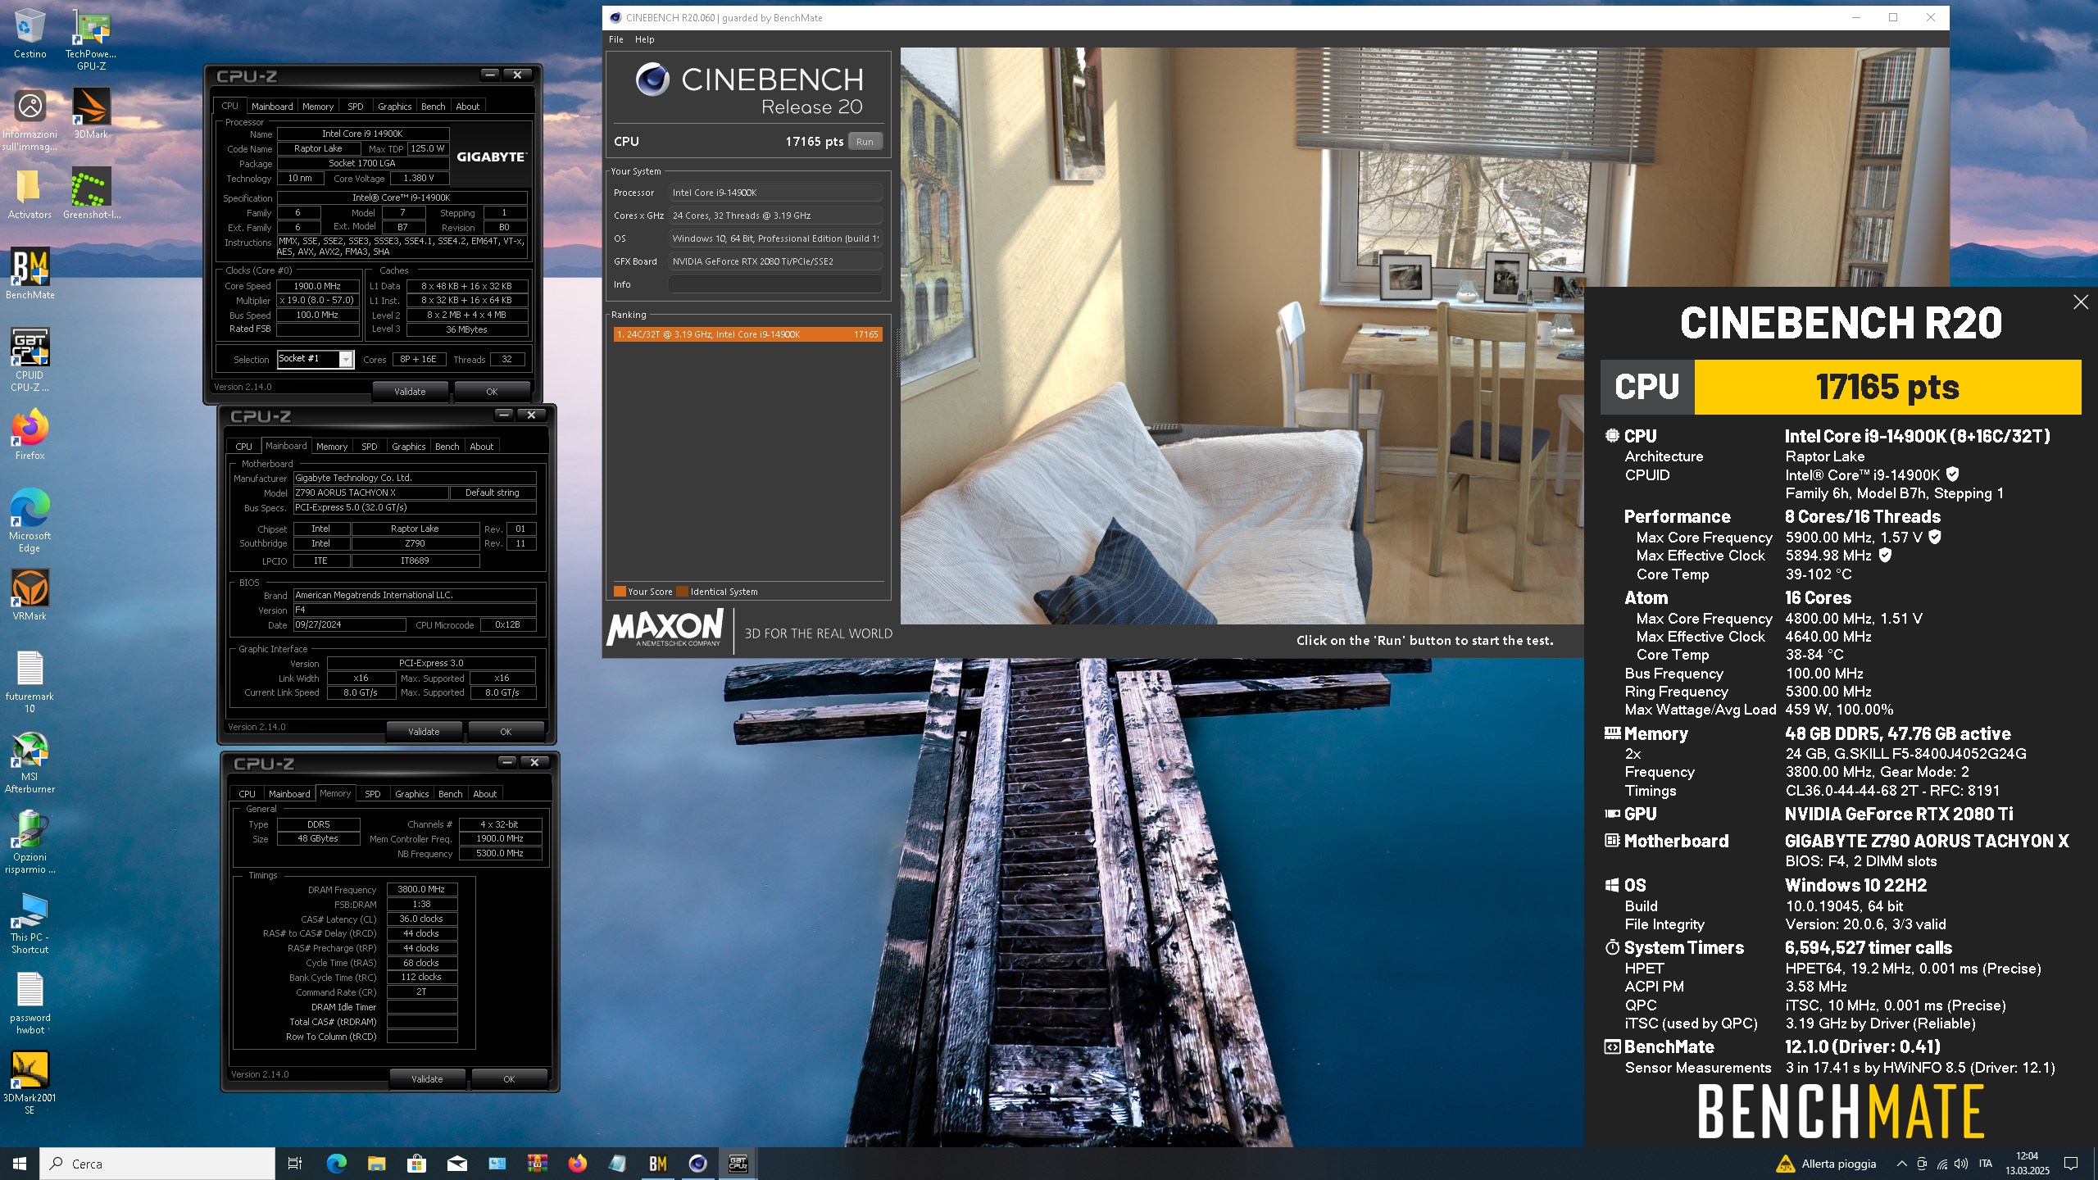Select the ranking row 24C/32T i9-14900K
The image size is (2098, 1180).
click(x=747, y=334)
